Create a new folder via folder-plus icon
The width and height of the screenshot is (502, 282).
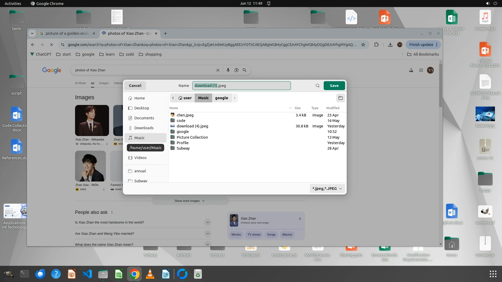click(340, 98)
